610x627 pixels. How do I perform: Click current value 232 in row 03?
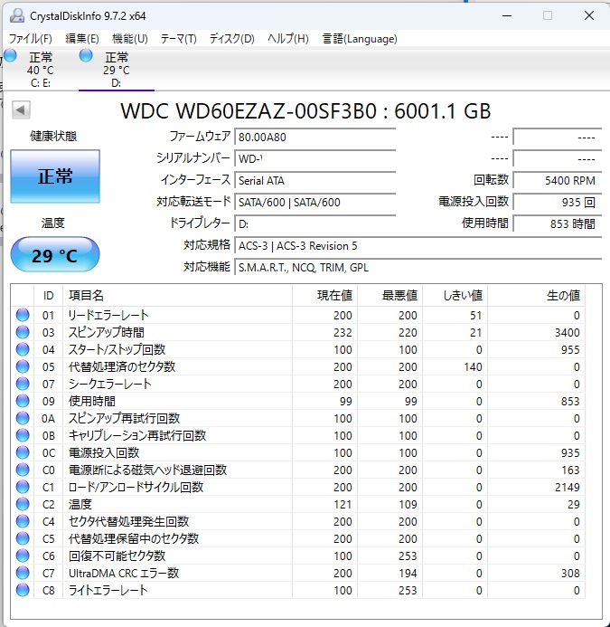tap(343, 332)
